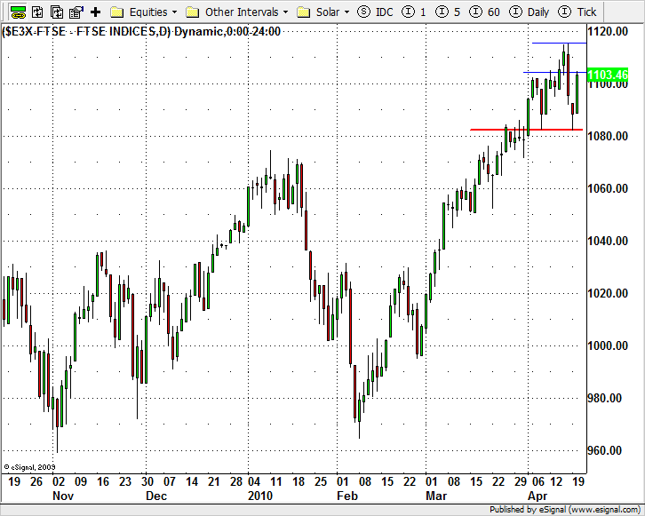The width and height of the screenshot is (645, 516).
Task: Switch to the 60 minute interval
Action: tap(484, 12)
